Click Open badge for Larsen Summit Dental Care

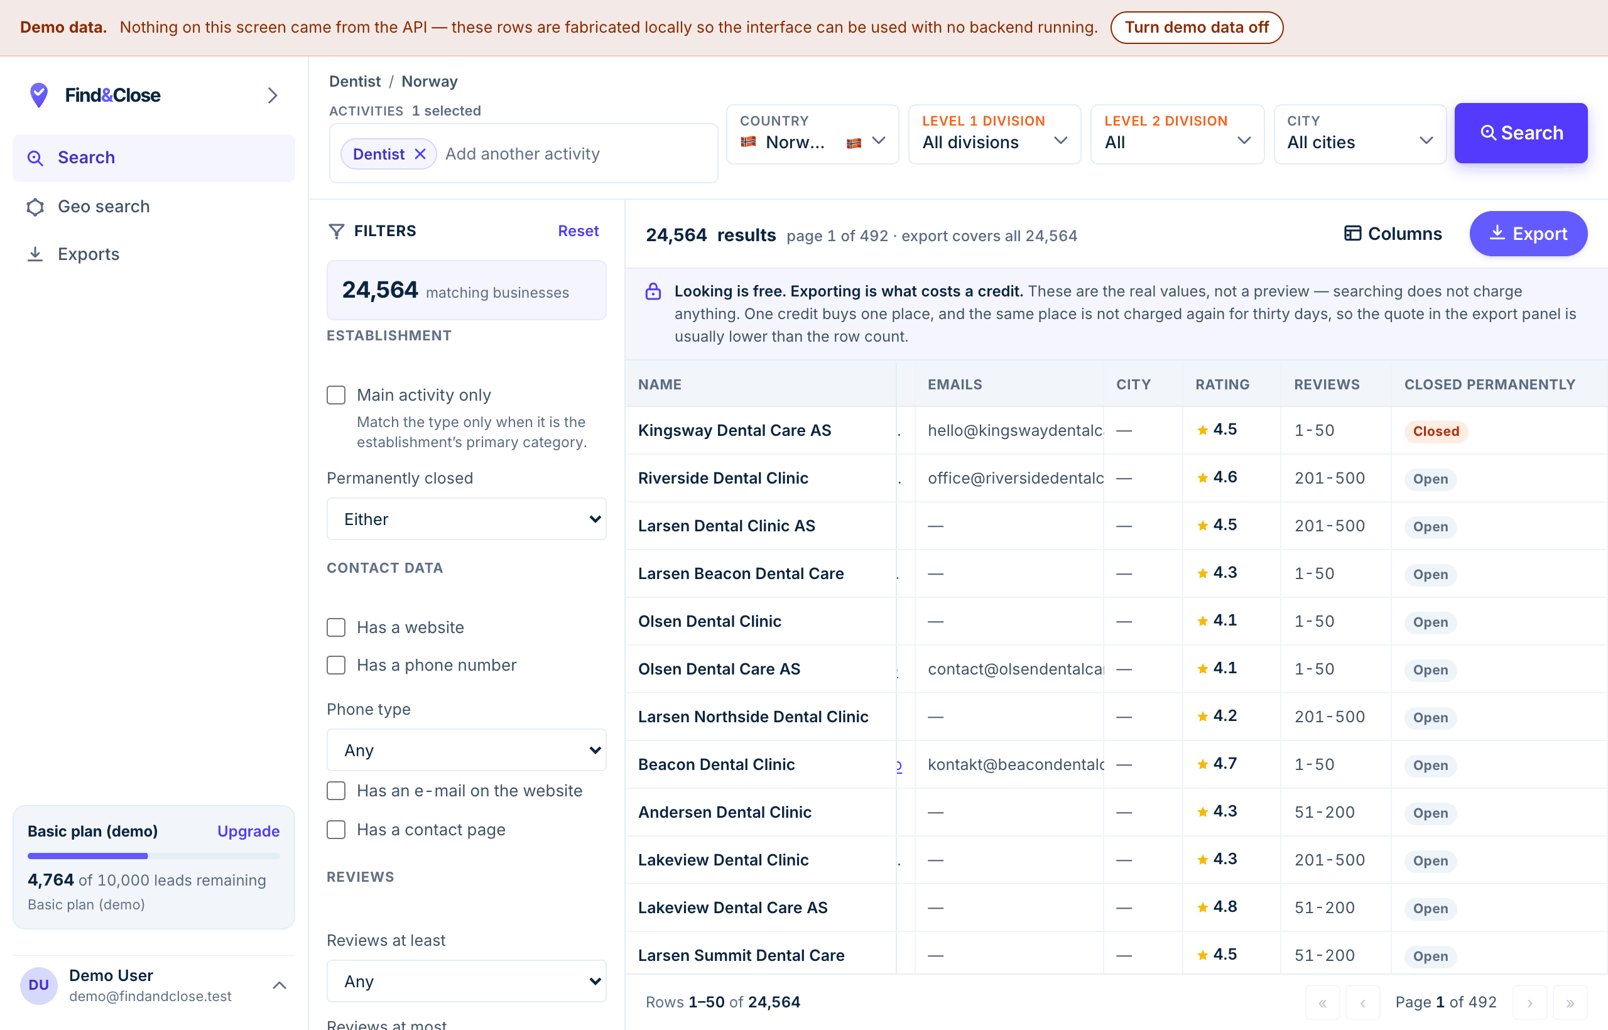point(1430,957)
